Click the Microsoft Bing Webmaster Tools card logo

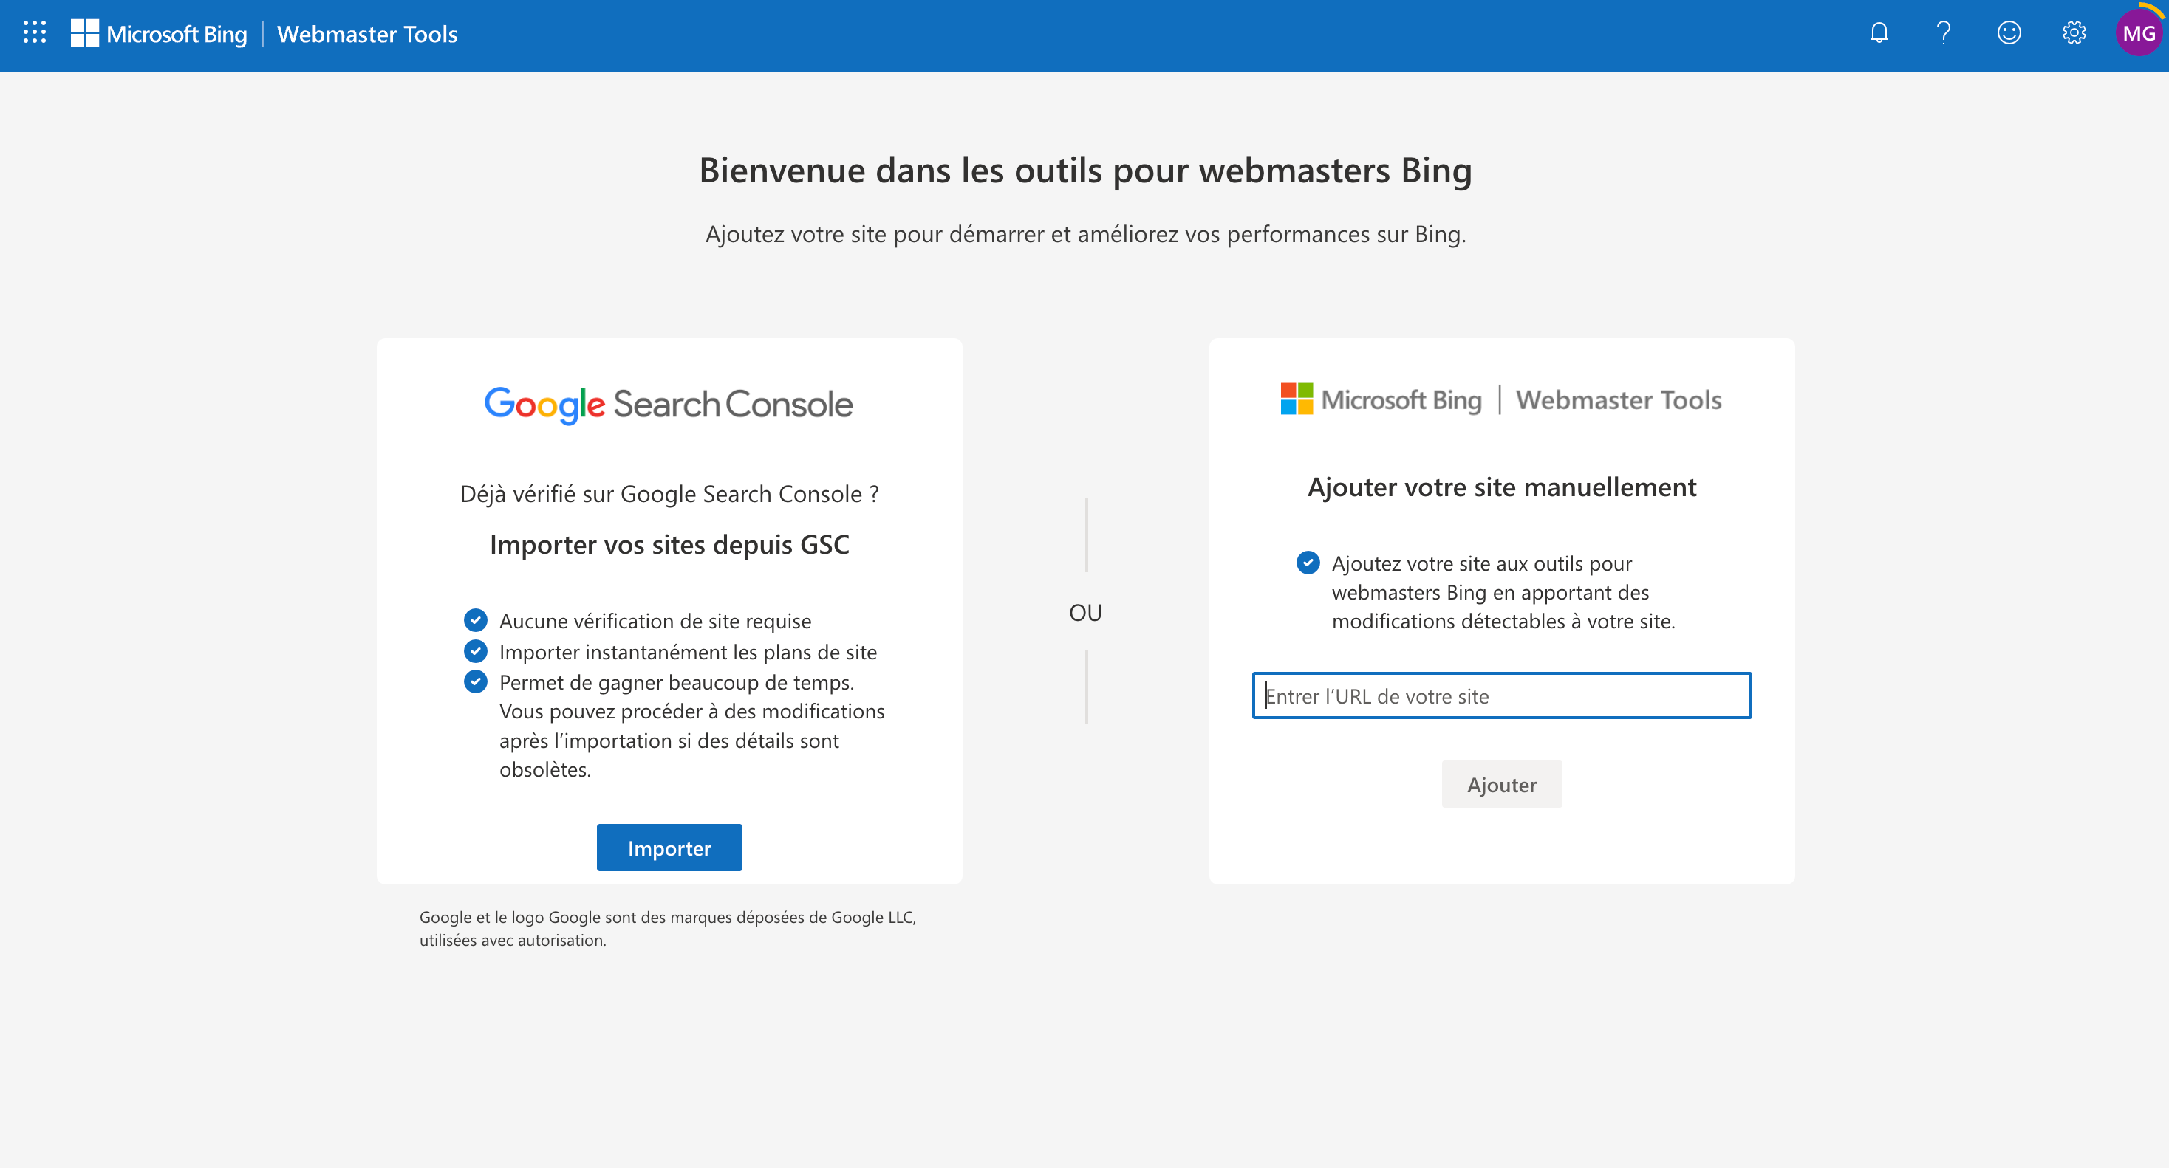coord(1501,399)
